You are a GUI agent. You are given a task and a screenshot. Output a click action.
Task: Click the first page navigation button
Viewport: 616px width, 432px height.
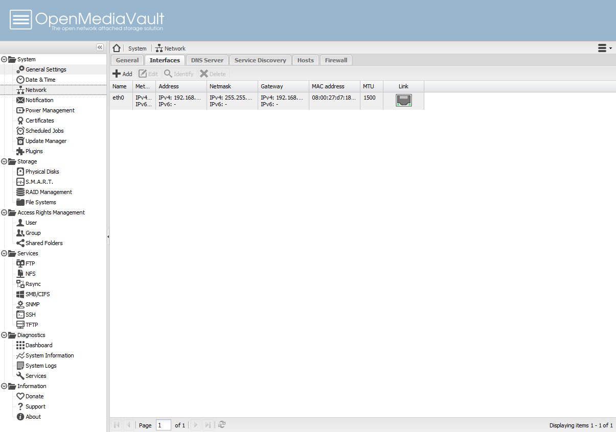point(117,425)
